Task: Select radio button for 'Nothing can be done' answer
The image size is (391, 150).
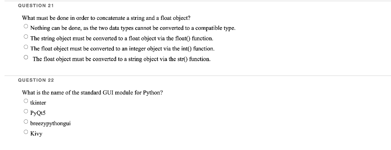Action: [x=26, y=26]
